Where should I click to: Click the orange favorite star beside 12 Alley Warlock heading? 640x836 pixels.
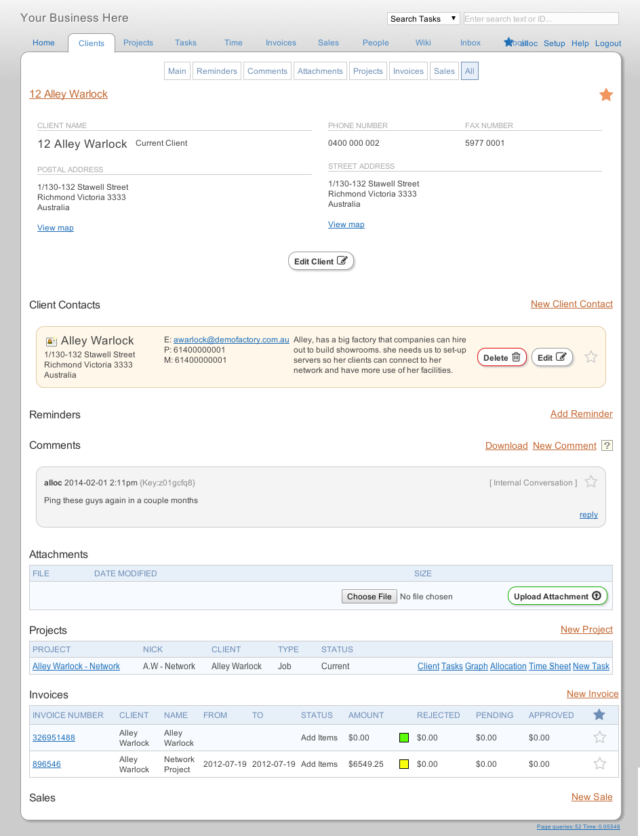(606, 95)
